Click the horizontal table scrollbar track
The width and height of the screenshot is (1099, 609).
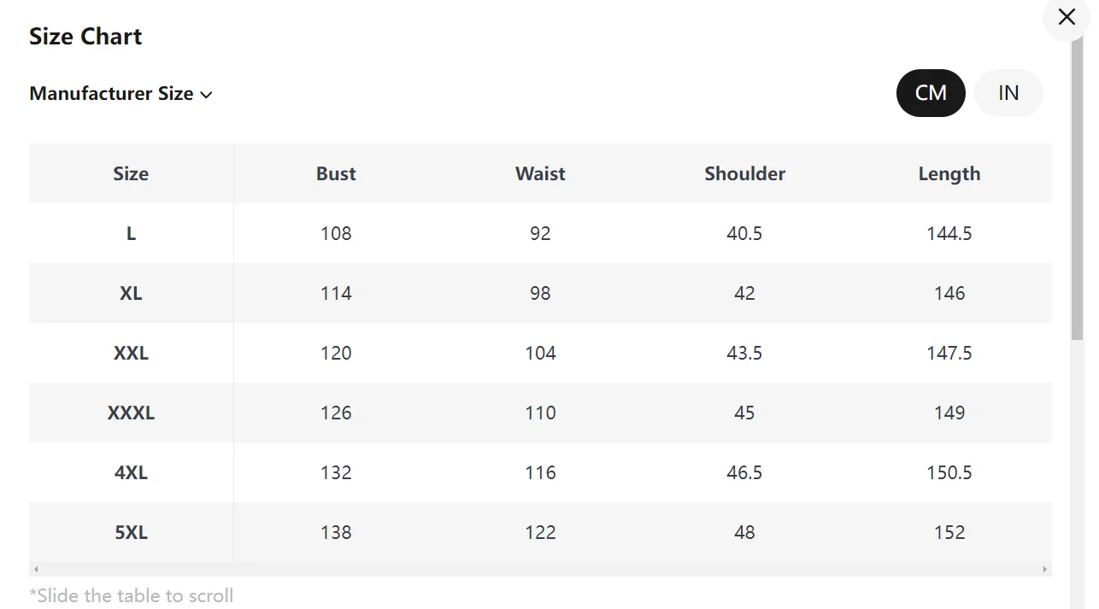click(x=540, y=569)
